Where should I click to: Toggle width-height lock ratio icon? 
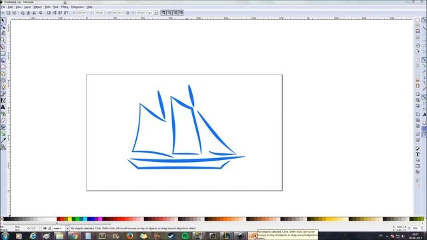click(x=127, y=13)
